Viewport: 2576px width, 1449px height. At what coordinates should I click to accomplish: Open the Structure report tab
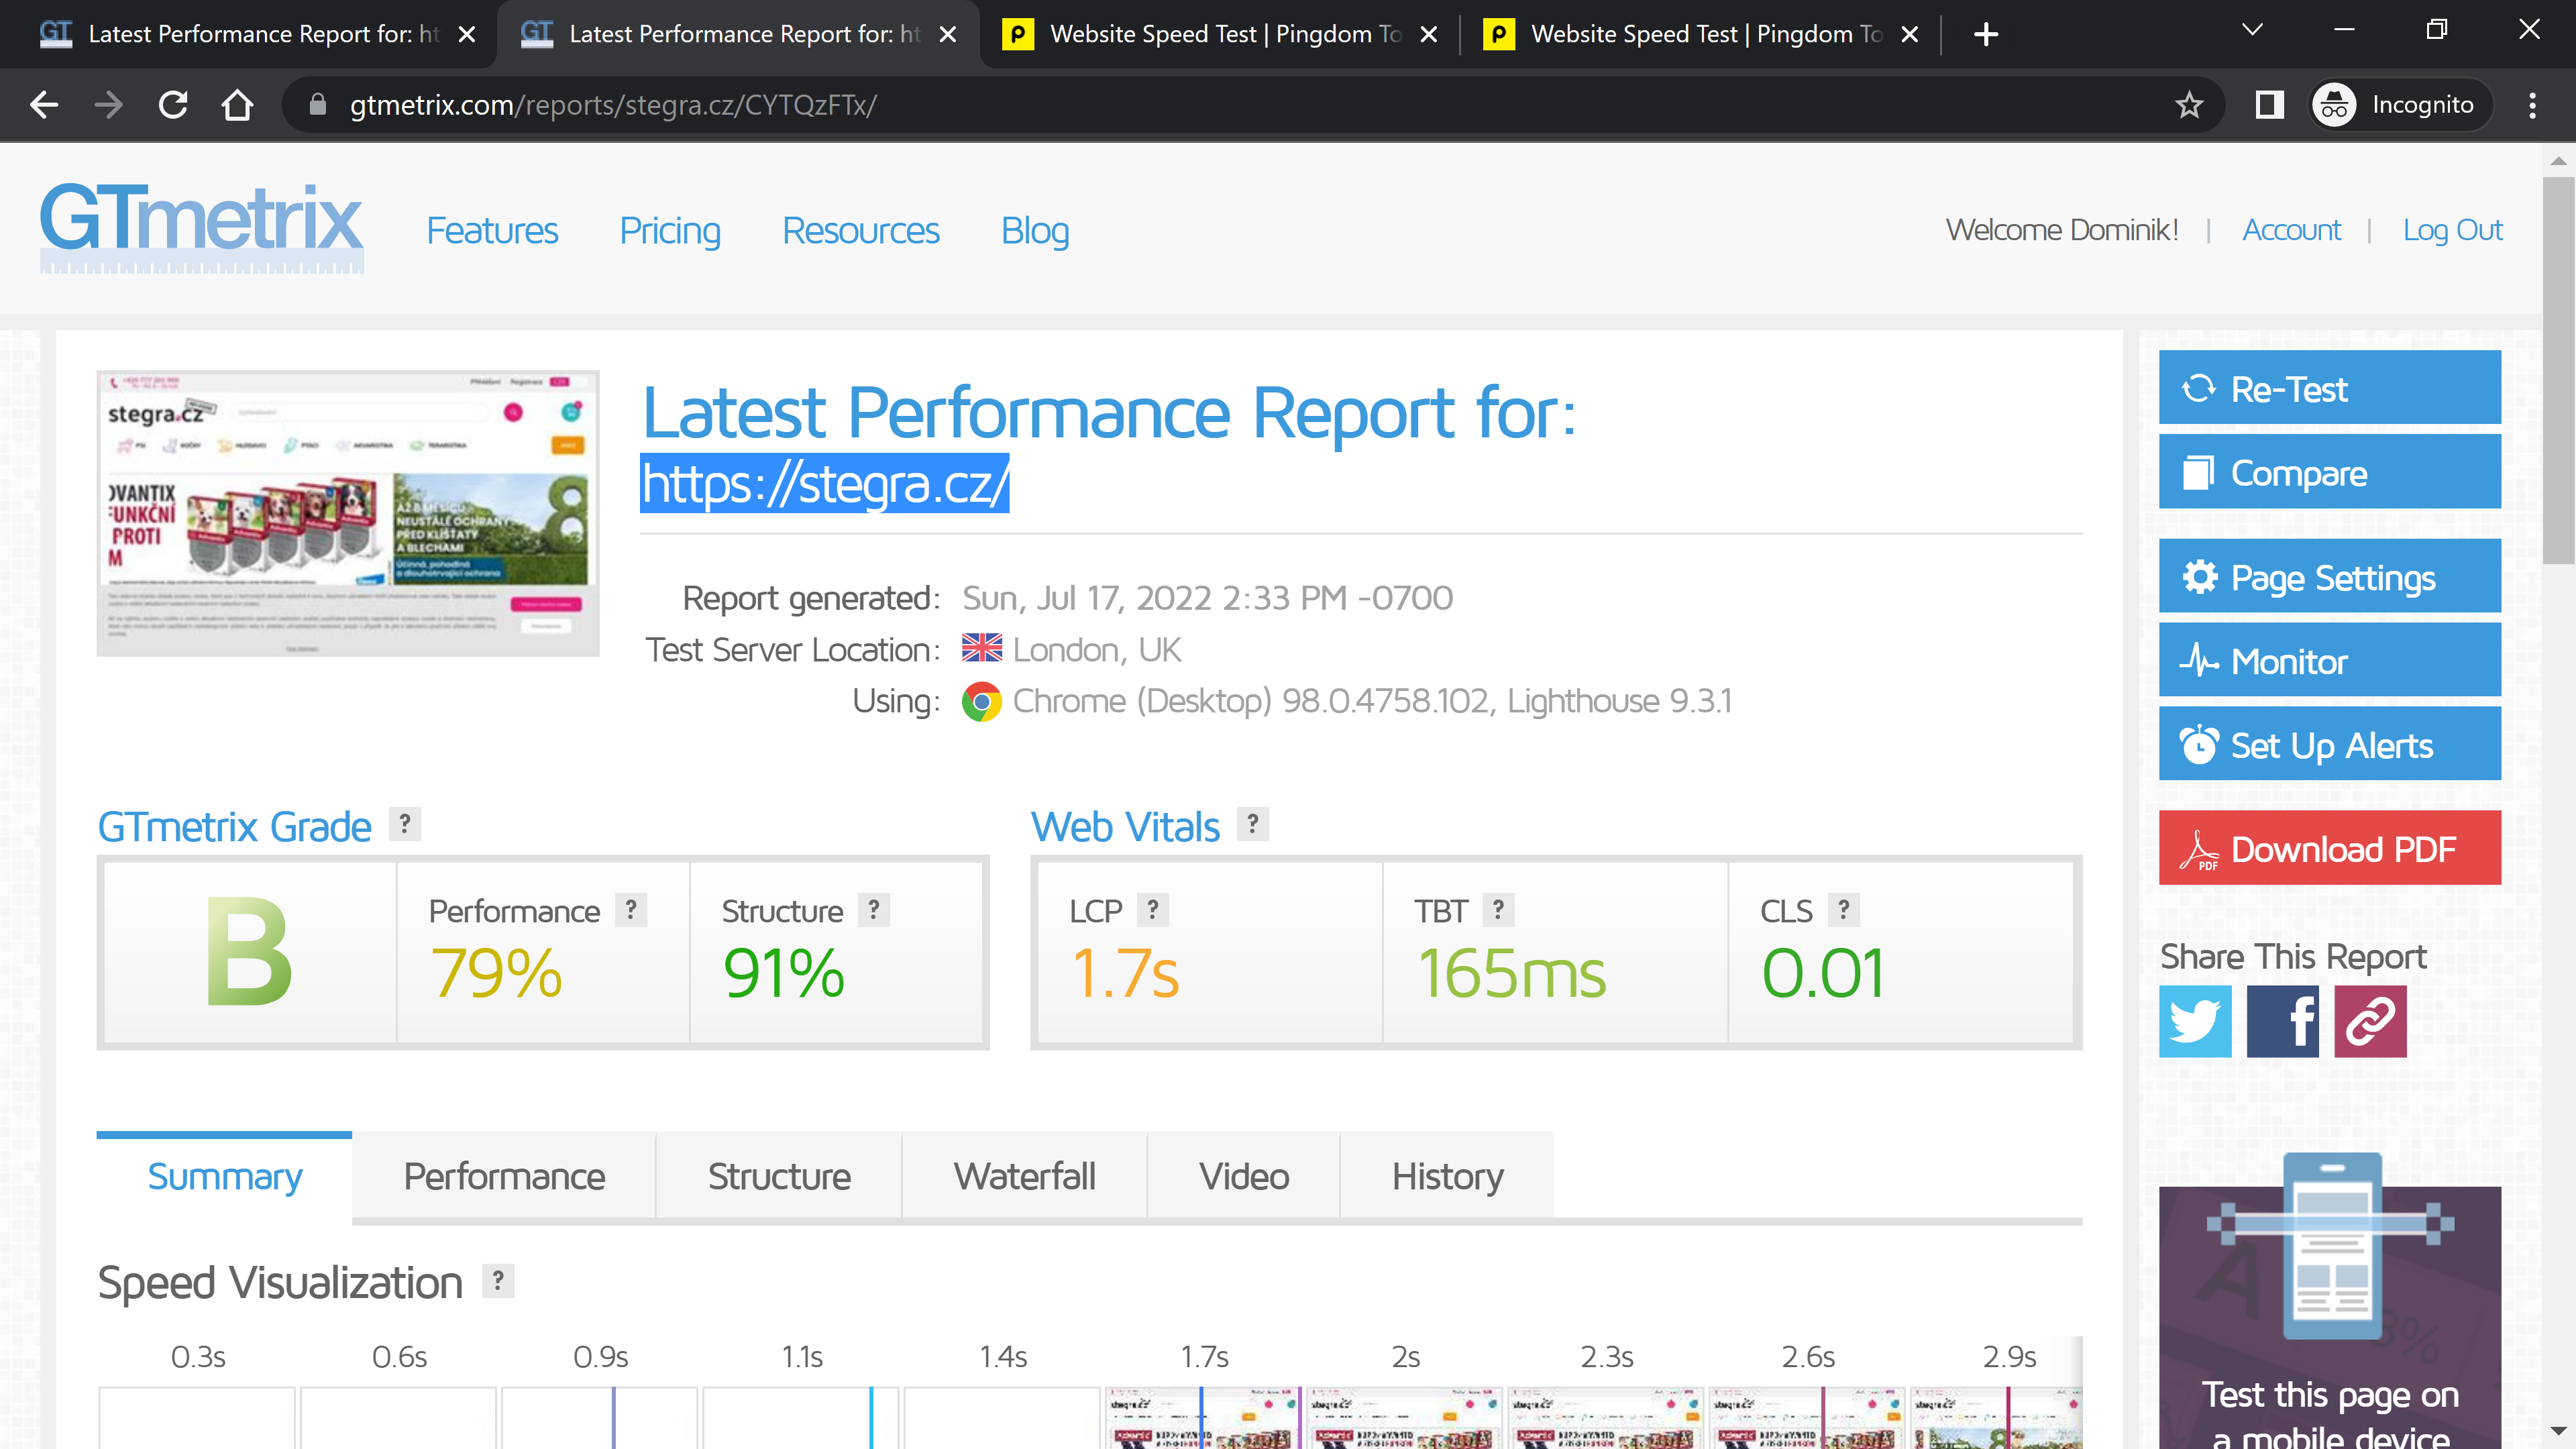[778, 1176]
